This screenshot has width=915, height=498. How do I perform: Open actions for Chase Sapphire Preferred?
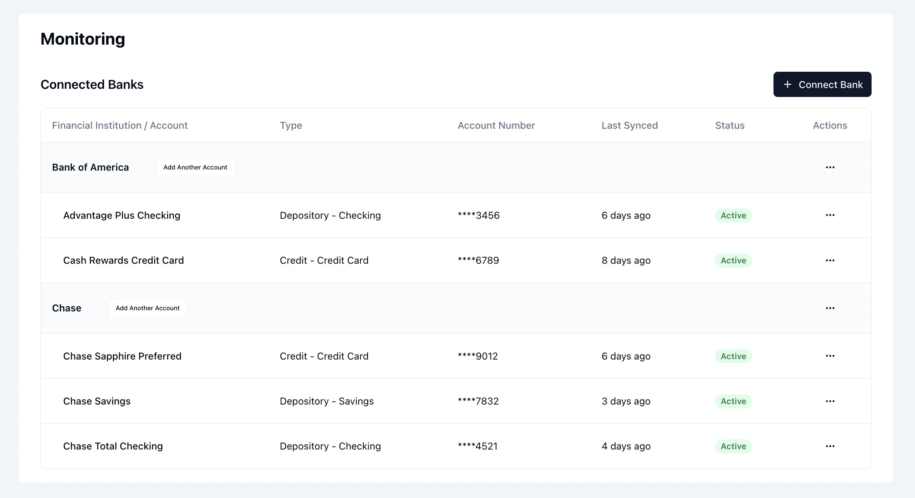[x=830, y=356]
